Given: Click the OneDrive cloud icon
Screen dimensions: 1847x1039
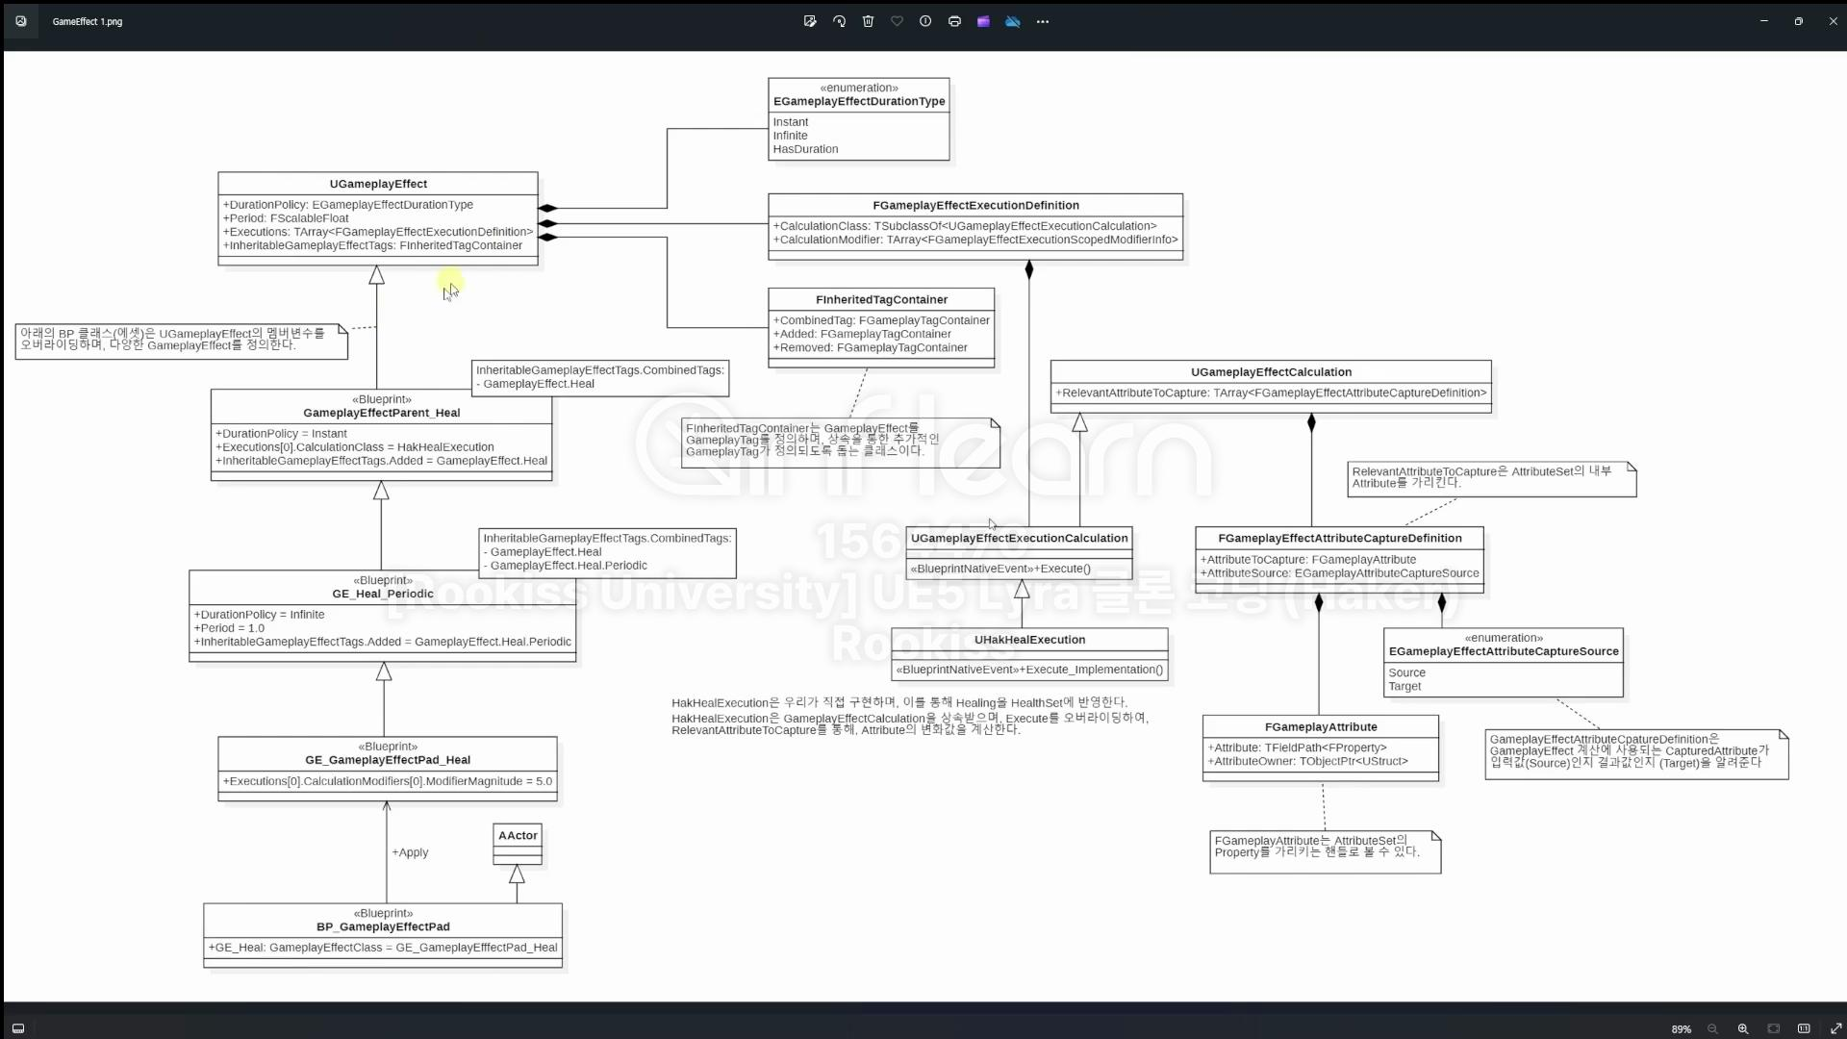Looking at the screenshot, I should click(x=1013, y=21).
